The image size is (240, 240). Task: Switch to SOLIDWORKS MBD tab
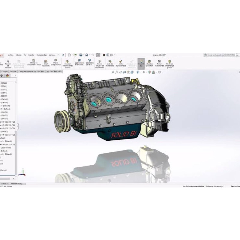54,71
